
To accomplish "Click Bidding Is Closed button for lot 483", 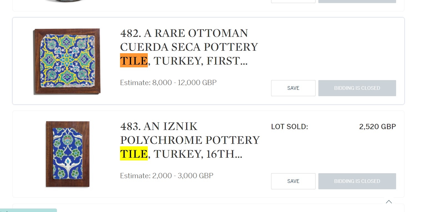I will [357, 181].
